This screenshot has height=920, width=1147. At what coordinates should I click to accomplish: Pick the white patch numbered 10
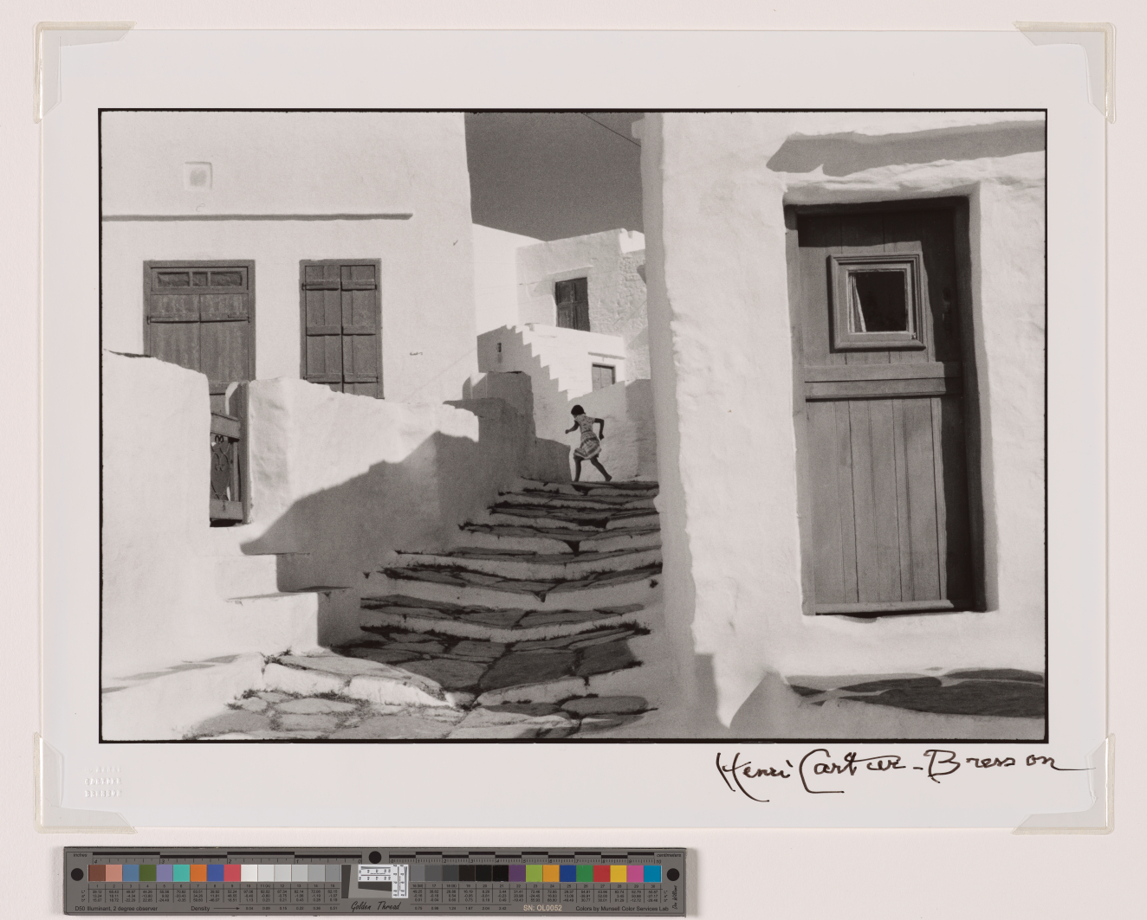[249, 872]
